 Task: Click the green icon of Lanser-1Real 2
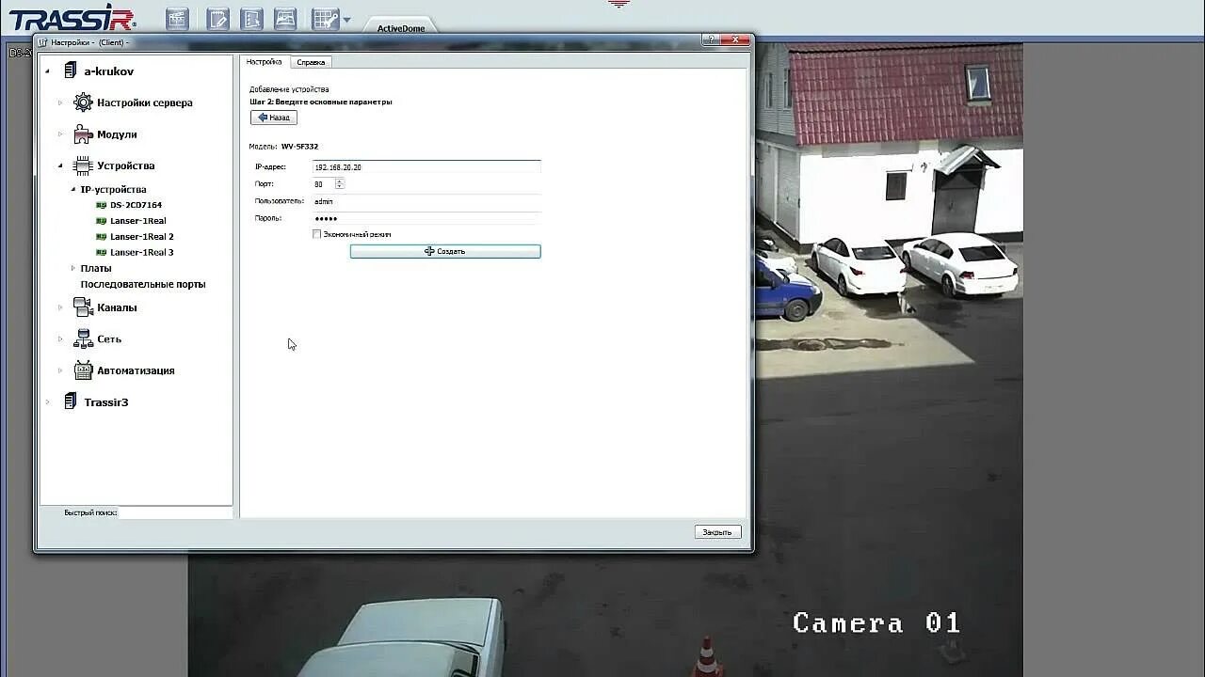pyautogui.click(x=101, y=237)
